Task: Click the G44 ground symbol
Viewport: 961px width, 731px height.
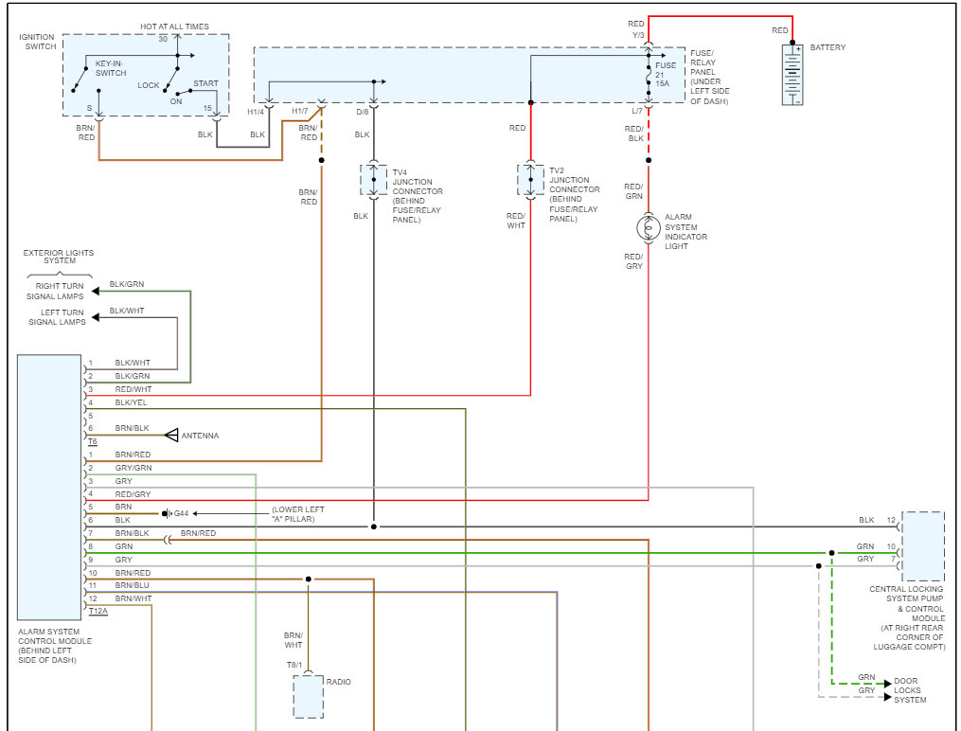Action: (166, 513)
